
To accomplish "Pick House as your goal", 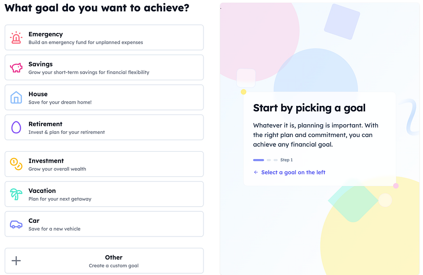I will click(104, 97).
